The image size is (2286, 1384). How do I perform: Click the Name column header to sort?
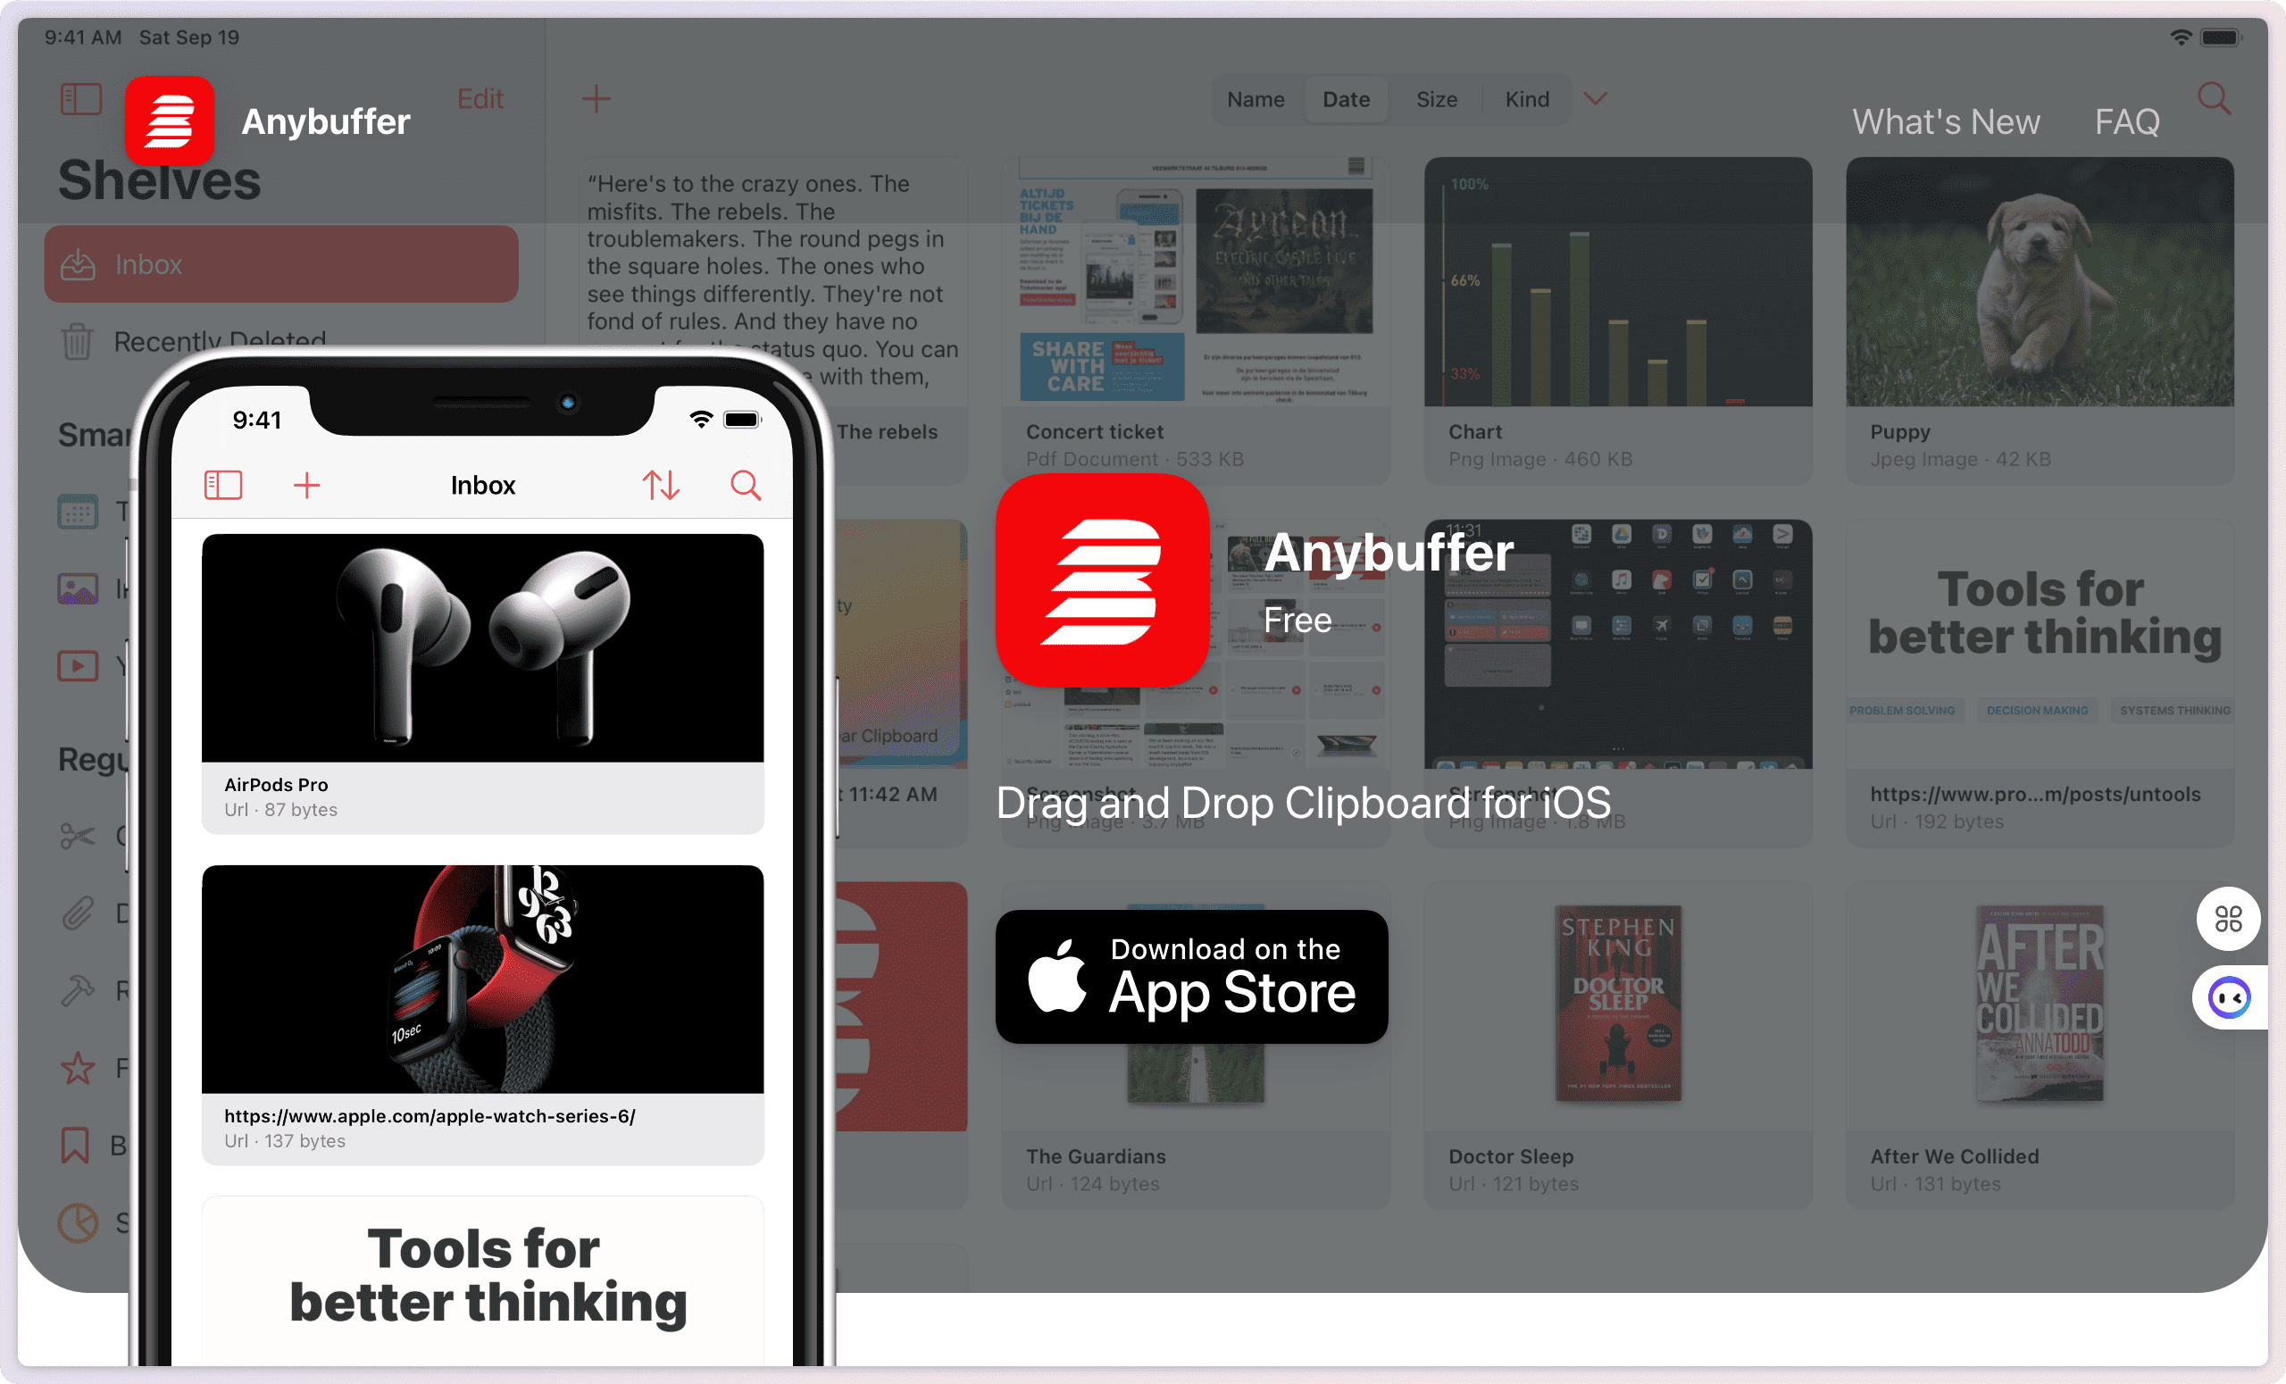(1256, 99)
